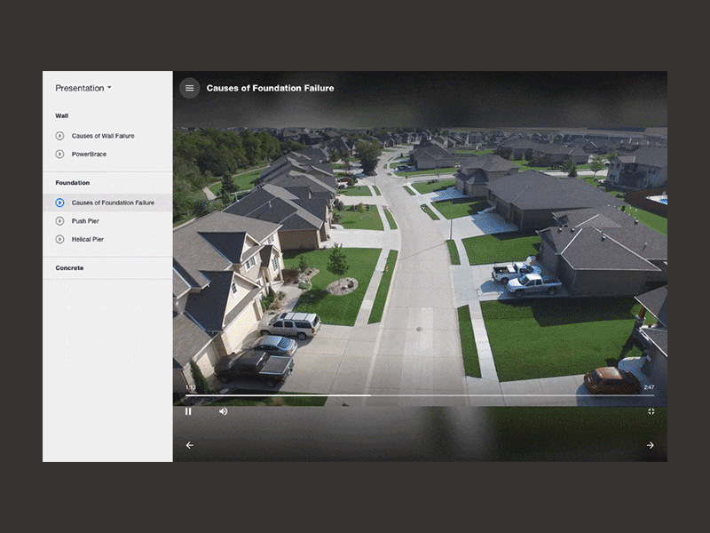Mute the video volume speaker icon
The width and height of the screenshot is (710, 533).
click(224, 411)
